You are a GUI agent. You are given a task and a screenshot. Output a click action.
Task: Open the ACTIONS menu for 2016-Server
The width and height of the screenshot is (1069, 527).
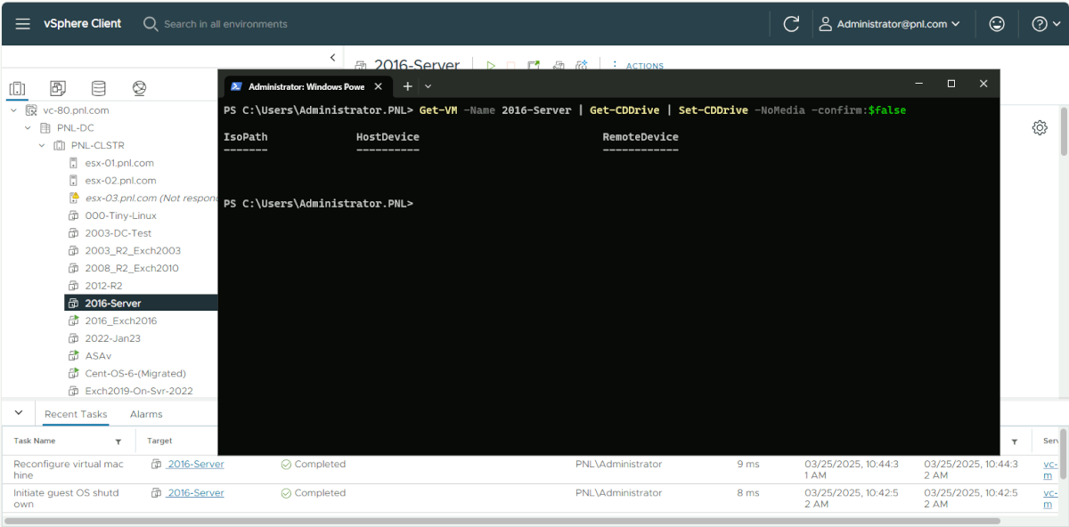click(644, 66)
